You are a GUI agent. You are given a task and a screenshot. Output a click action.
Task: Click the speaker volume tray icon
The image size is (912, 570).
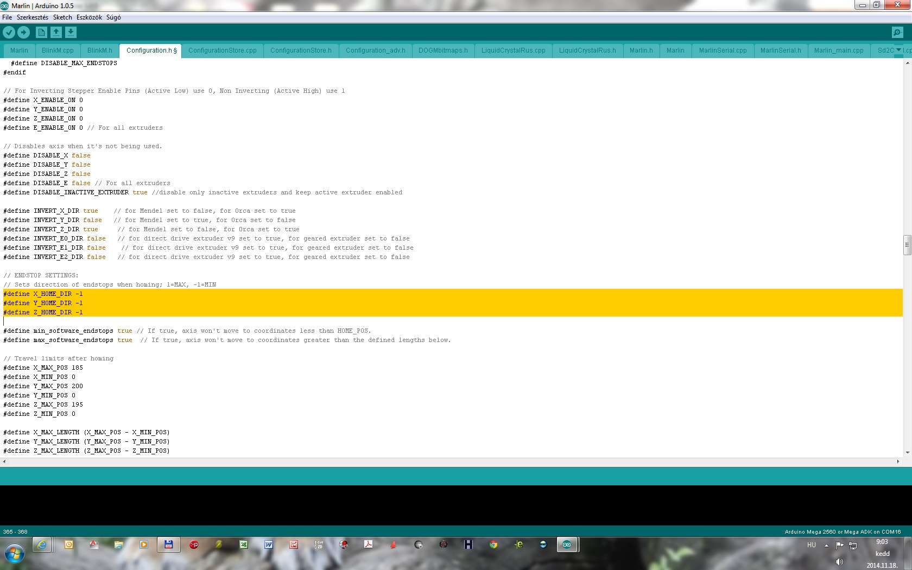click(x=839, y=562)
